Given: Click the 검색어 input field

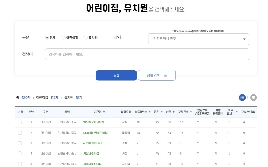Looking at the screenshot, I should pos(147,54).
